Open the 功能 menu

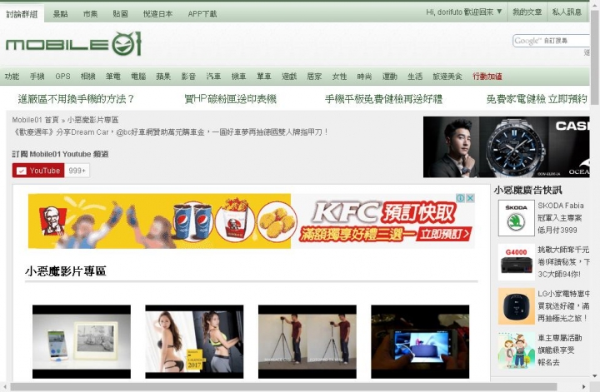(12, 77)
